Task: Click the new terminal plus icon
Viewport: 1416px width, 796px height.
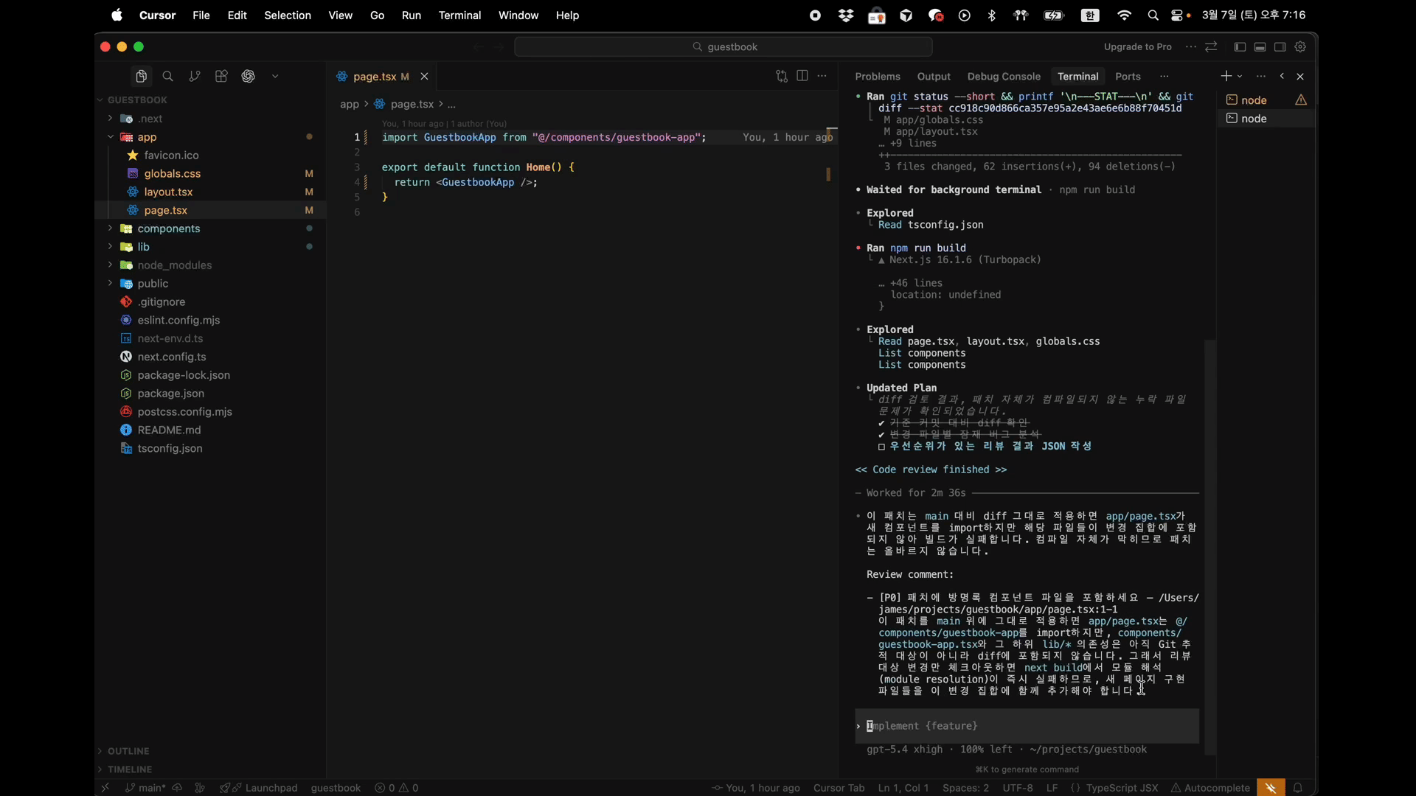Action: point(1225,76)
